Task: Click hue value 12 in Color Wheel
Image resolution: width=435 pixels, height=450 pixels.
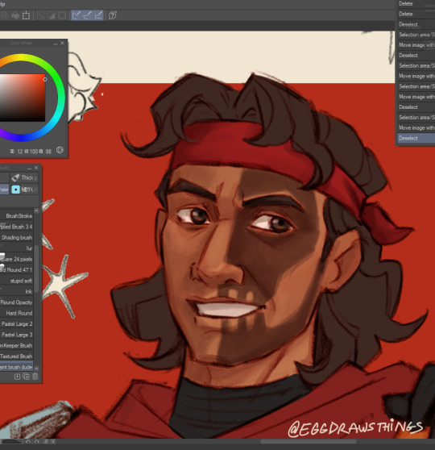Action: (x=20, y=152)
